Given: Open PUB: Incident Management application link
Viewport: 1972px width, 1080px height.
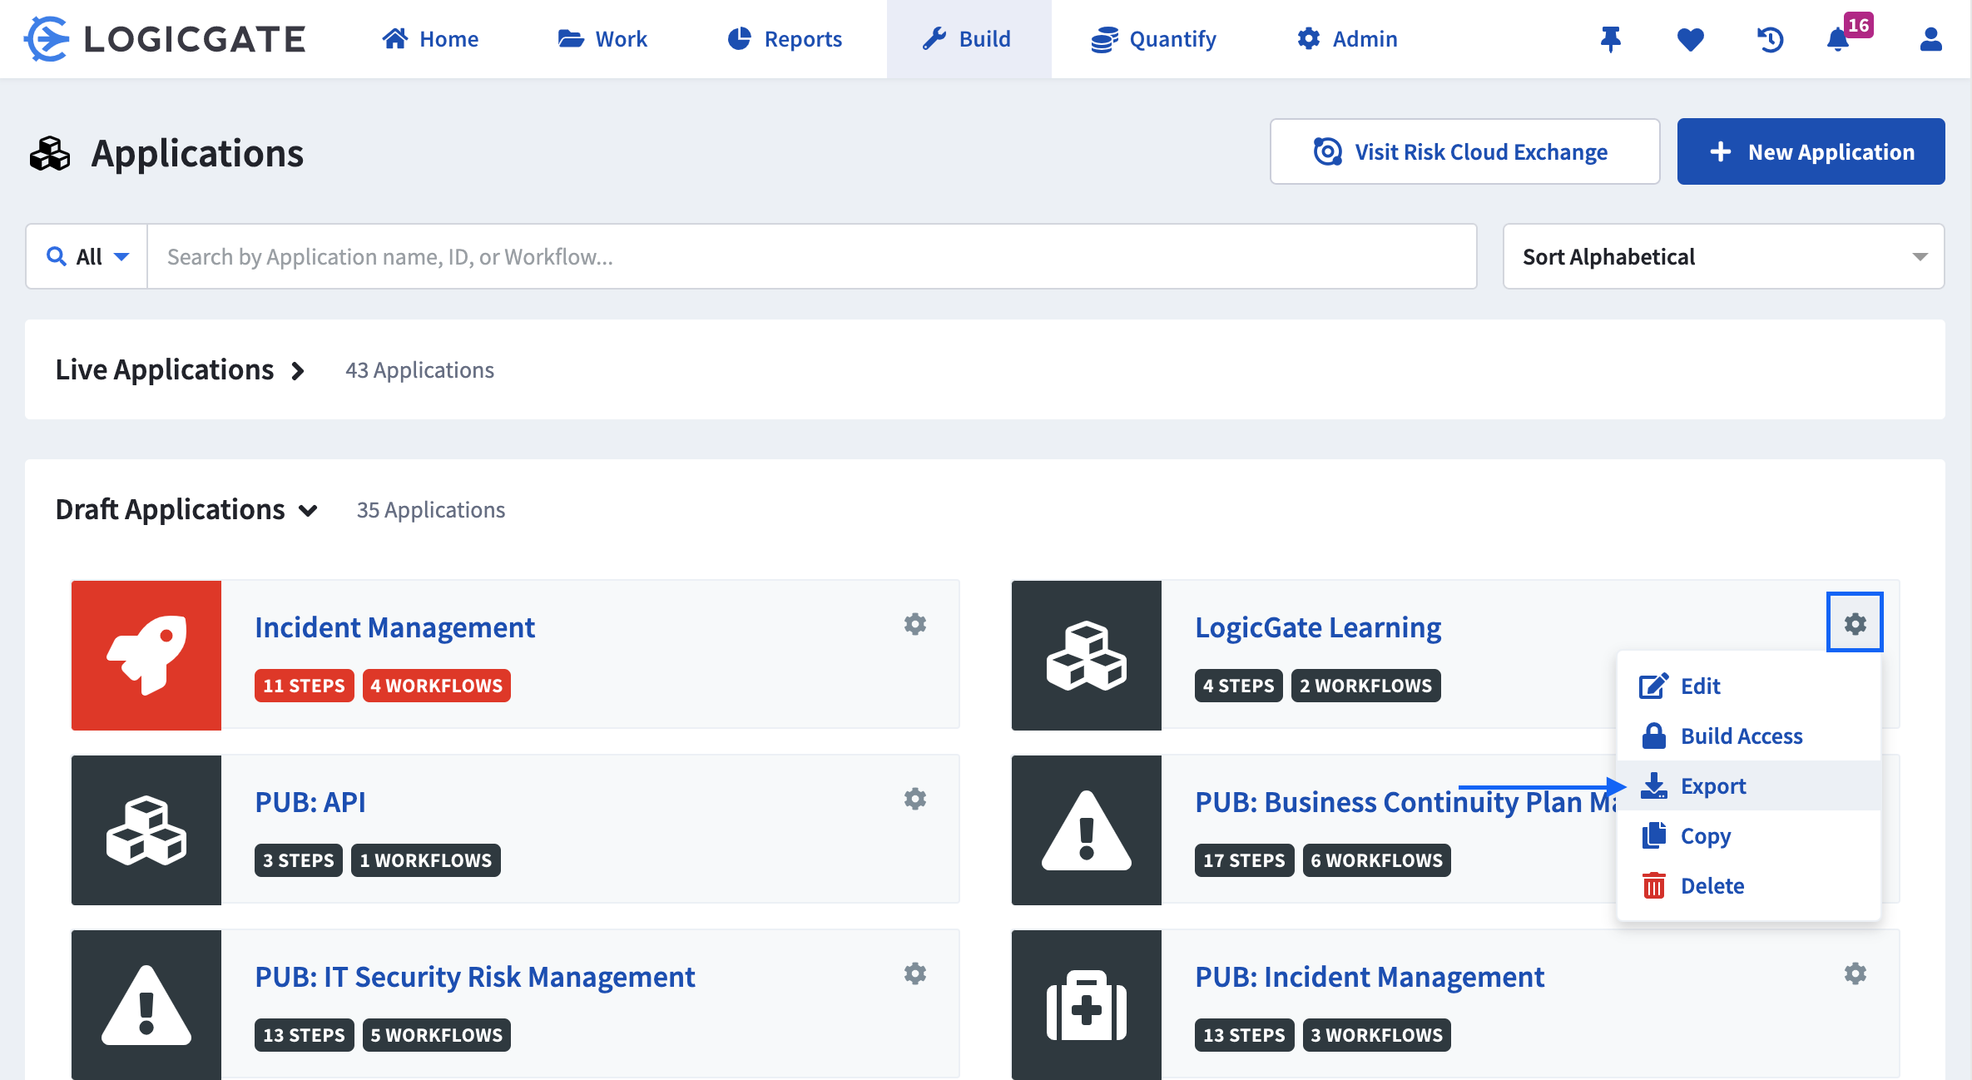Looking at the screenshot, I should (x=1370, y=977).
